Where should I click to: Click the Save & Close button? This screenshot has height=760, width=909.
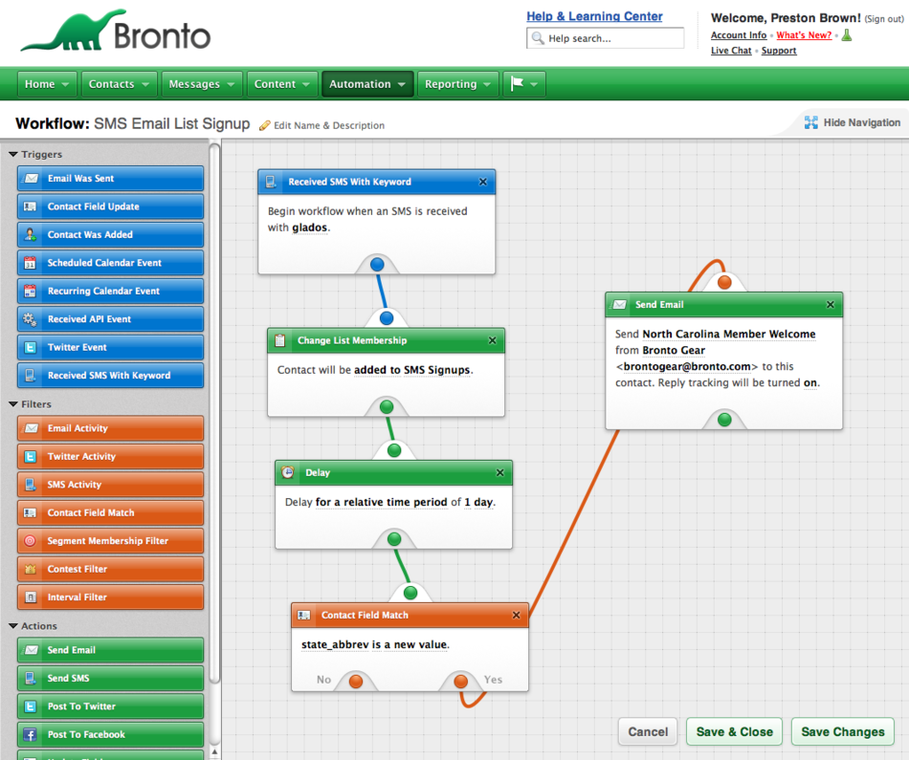(734, 732)
